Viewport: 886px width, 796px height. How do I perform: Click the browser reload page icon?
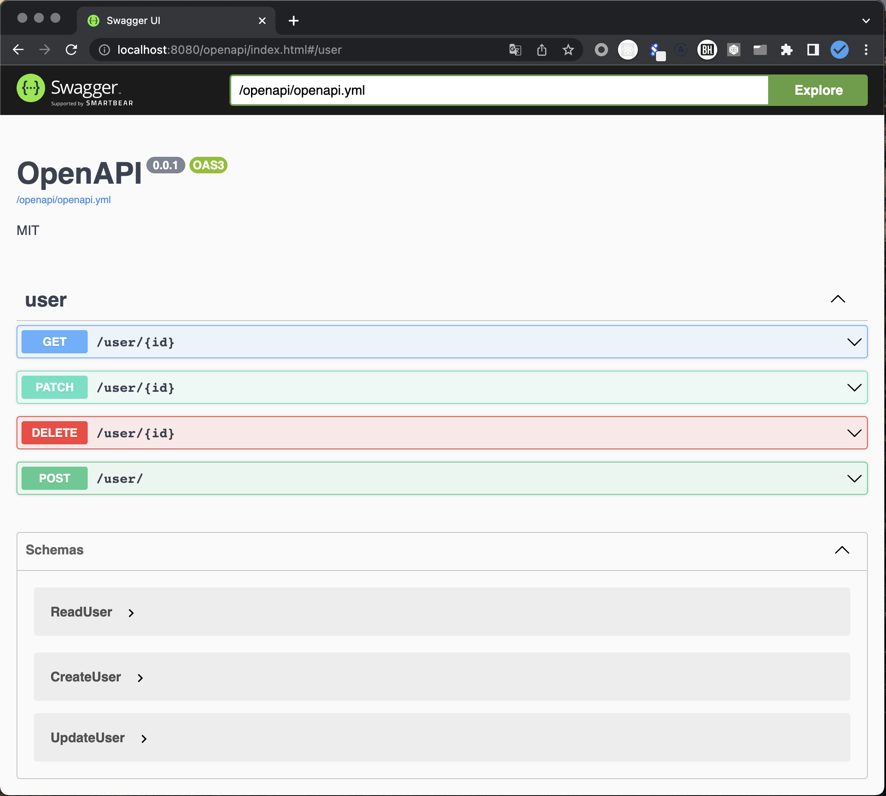coord(71,50)
